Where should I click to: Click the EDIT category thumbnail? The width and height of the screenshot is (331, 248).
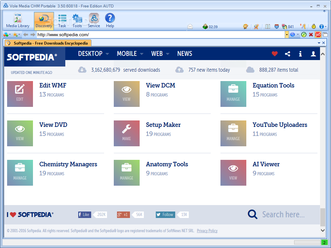tap(20, 94)
